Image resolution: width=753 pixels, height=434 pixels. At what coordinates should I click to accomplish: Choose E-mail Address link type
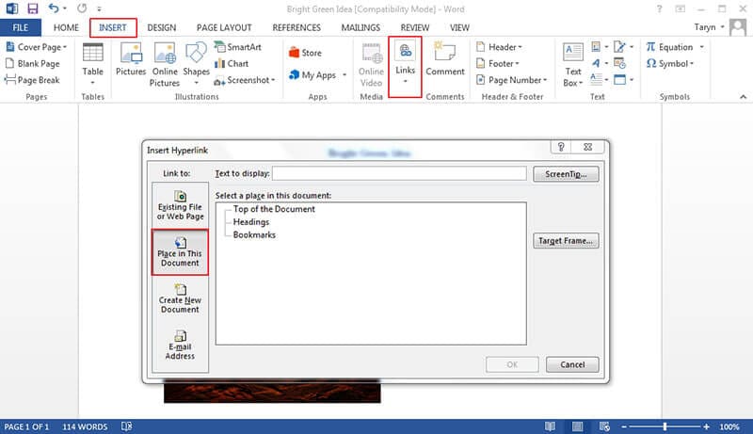click(x=180, y=346)
